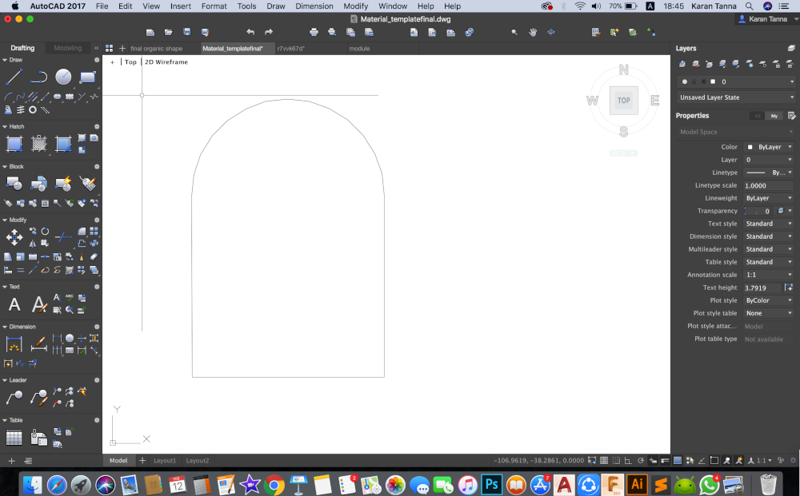Click the color swatch beside ByLayer
800x496 pixels.
(x=750, y=147)
